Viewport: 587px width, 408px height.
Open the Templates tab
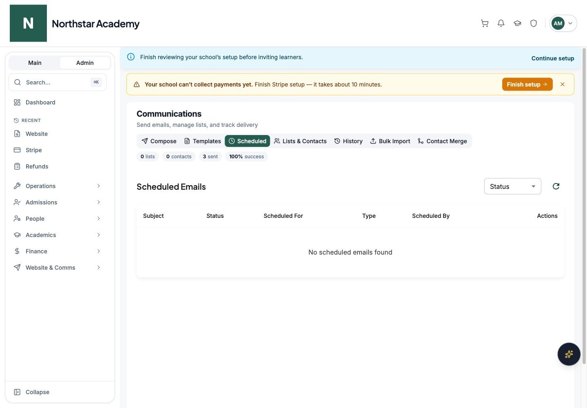[x=203, y=141]
